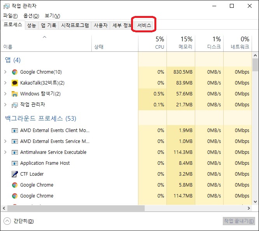Select the 프로세스 tab

point(13,25)
